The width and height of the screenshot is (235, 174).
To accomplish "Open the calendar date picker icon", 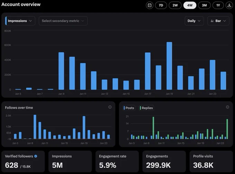I will pos(150,6).
